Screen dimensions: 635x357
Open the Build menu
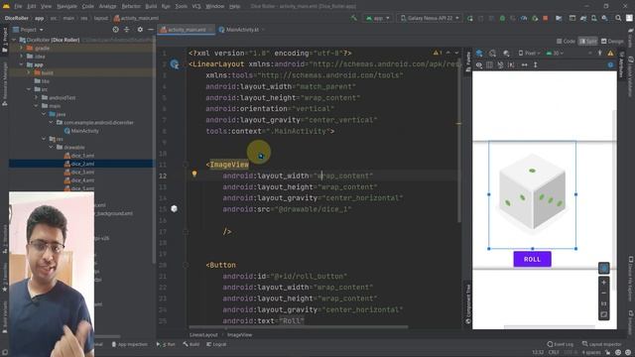click(151, 7)
